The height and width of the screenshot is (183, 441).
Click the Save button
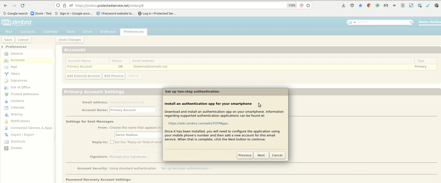8,40
